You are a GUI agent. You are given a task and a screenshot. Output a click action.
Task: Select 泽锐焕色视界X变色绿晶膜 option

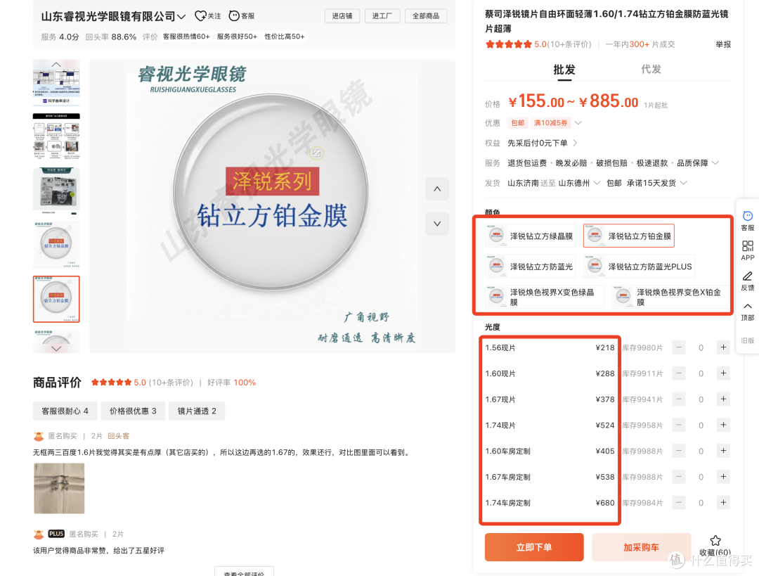tap(545, 297)
